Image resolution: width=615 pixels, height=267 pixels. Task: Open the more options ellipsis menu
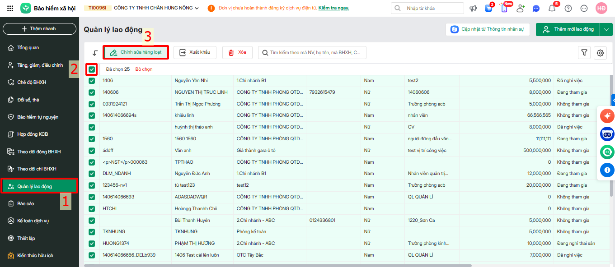(584, 8)
